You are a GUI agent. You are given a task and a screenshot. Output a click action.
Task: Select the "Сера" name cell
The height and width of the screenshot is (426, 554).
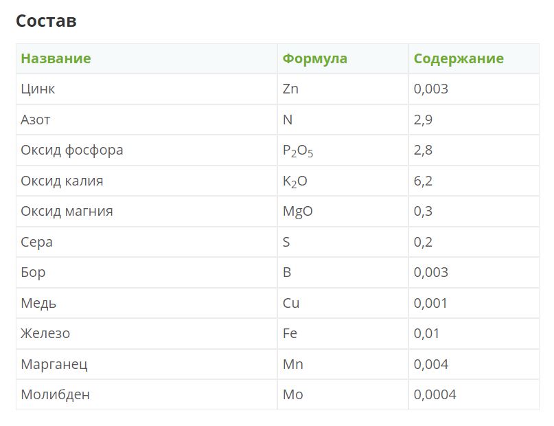[x=36, y=242]
